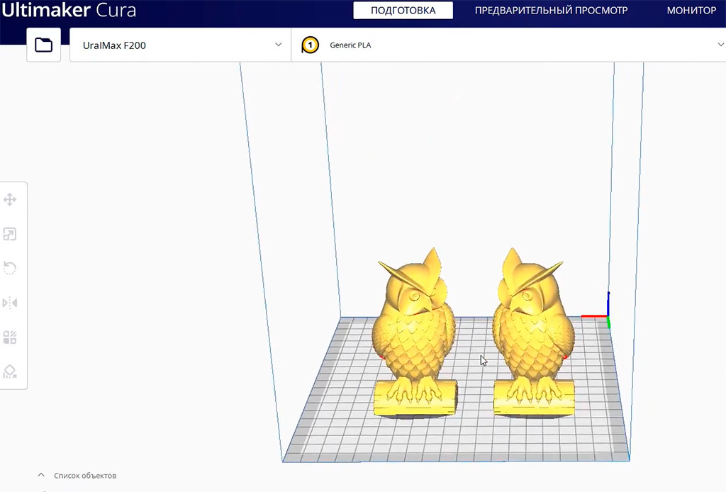Image resolution: width=726 pixels, height=492 pixels.
Task: Switch to the ПРЕДВАРИТЕЛЬНЫЙ ПРОСМОТР tab
Action: 552,11
